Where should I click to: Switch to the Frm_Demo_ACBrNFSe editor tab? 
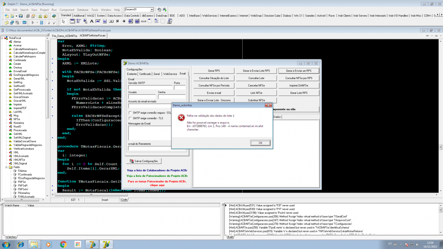click(64, 36)
